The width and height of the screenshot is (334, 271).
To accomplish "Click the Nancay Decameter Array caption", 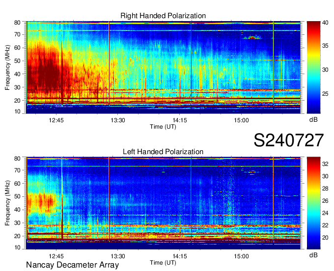I will (x=72, y=265).
